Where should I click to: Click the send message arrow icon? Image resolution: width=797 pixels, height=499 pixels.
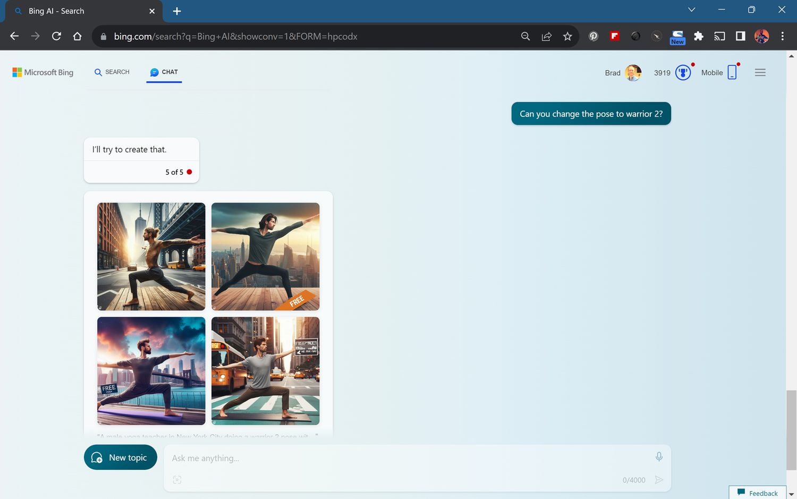click(x=659, y=480)
